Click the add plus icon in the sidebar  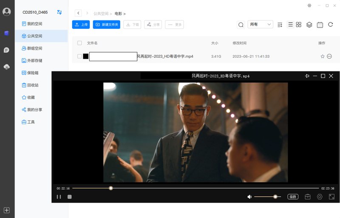6,210
